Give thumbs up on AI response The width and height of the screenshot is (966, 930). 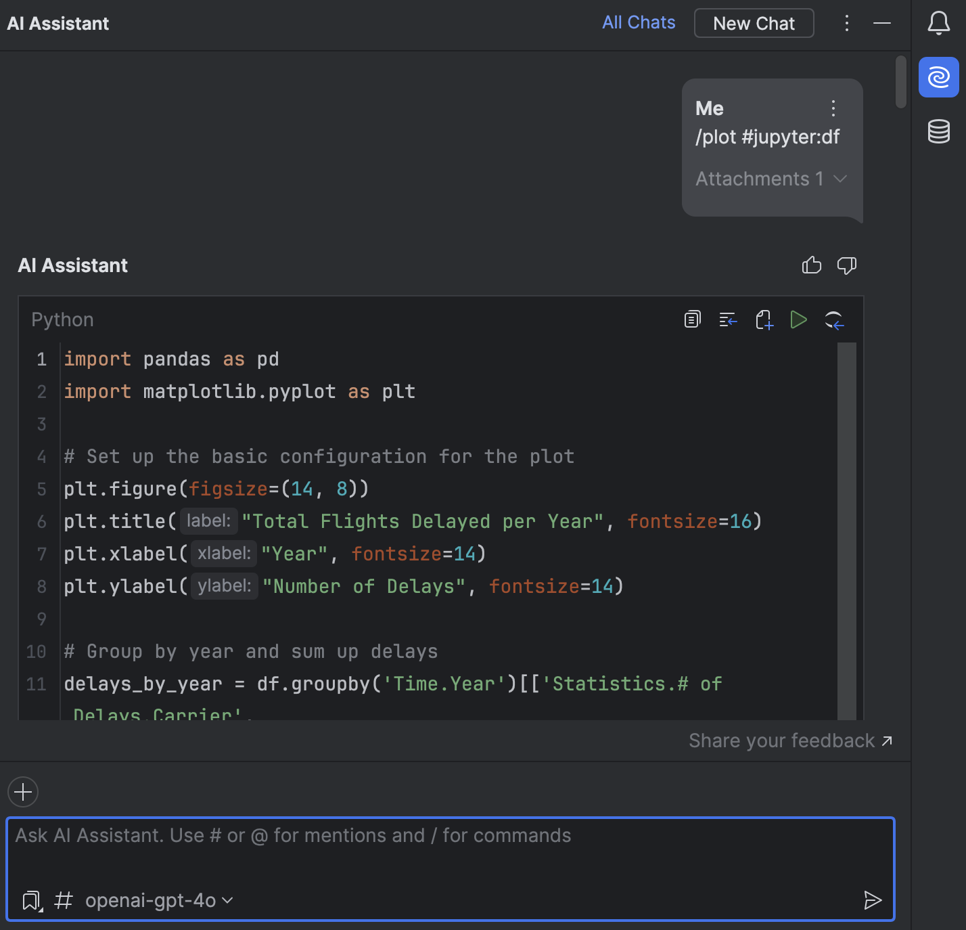812,265
